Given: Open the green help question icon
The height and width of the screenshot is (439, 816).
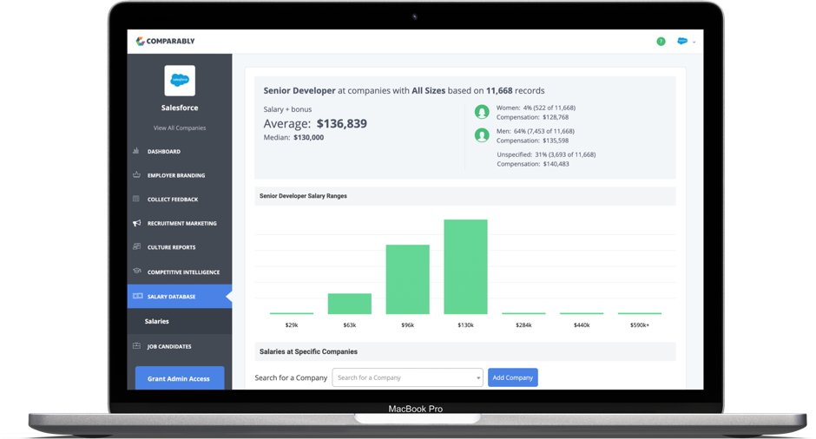Looking at the screenshot, I should (661, 41).
